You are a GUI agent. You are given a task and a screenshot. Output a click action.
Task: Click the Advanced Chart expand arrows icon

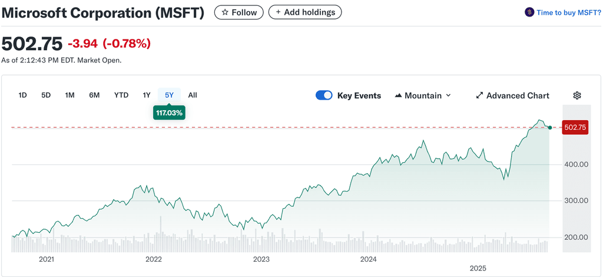point(479,95)
